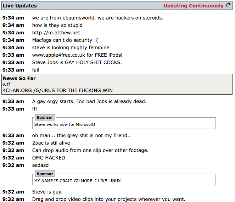The width and height of the screenshot is (235, 202).
Task: Click the loading spinner beside Updating Continuously
Action: (228, 5)
